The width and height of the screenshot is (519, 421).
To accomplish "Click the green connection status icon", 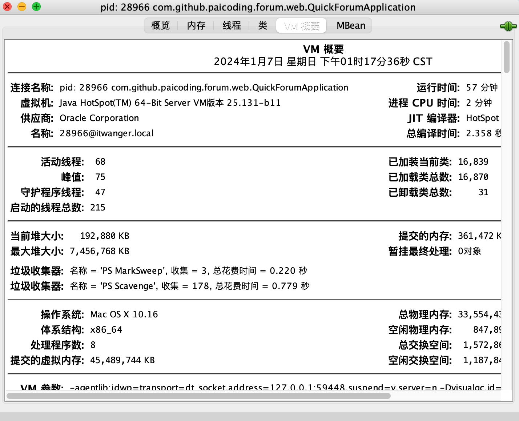I will (x=508, y=26).
